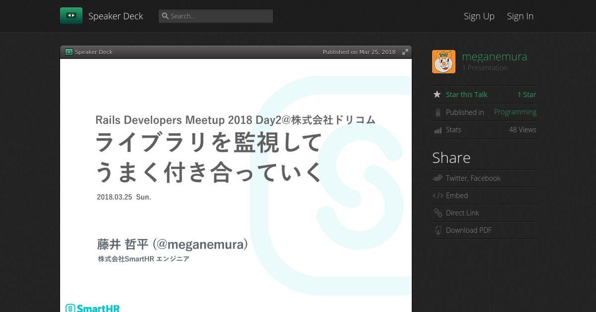Open the Sign Up page
The width and height of the screenshot is (596, 312).
point(479,16)
